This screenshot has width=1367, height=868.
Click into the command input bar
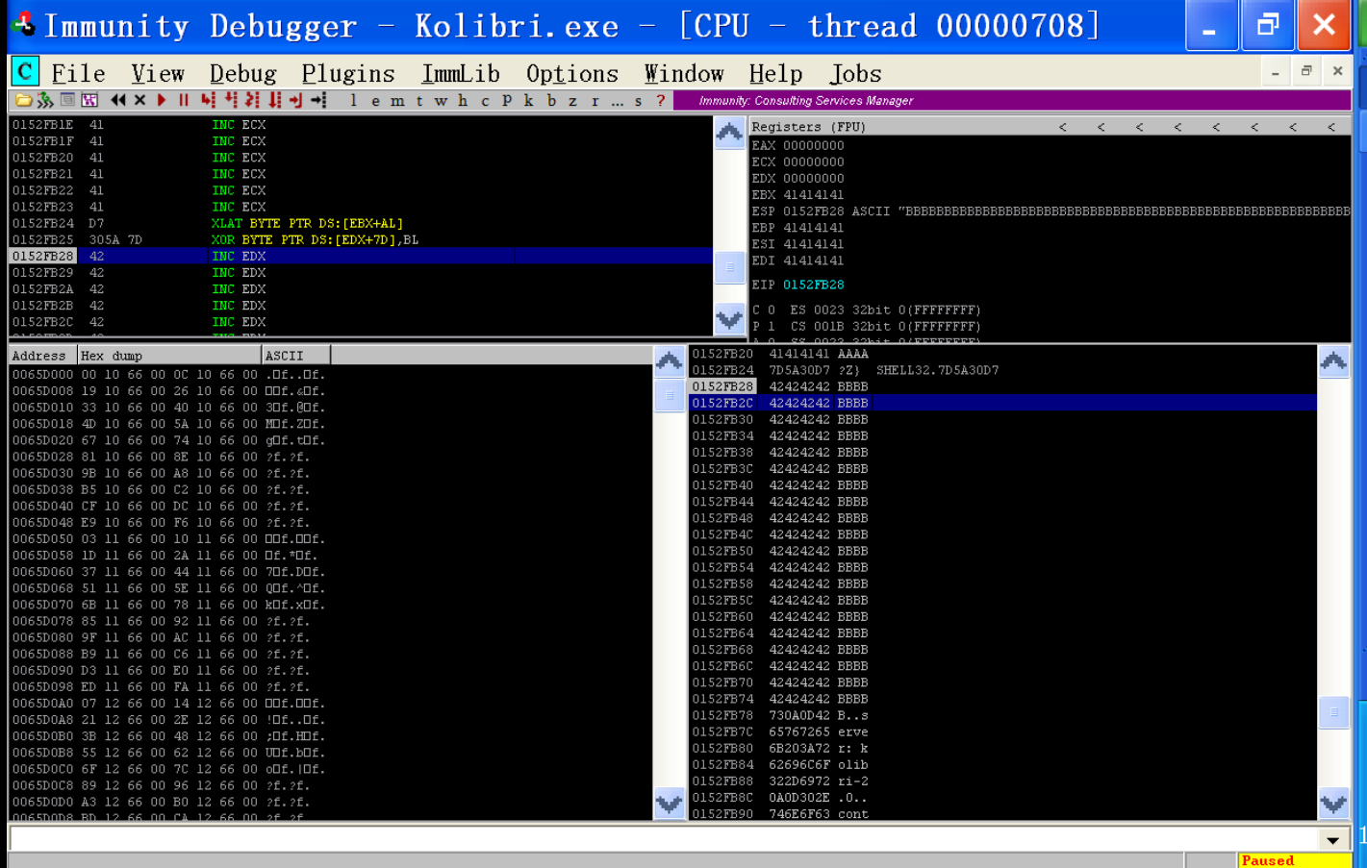point(663,839)
